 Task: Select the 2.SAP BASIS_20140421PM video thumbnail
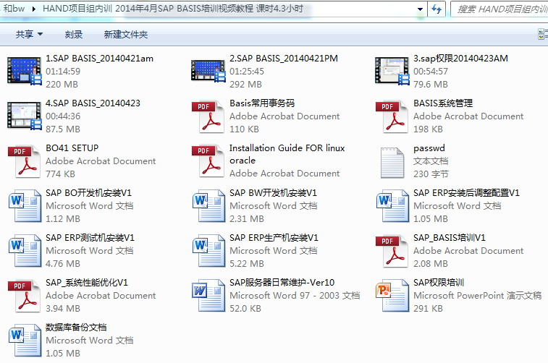(208, 71)
